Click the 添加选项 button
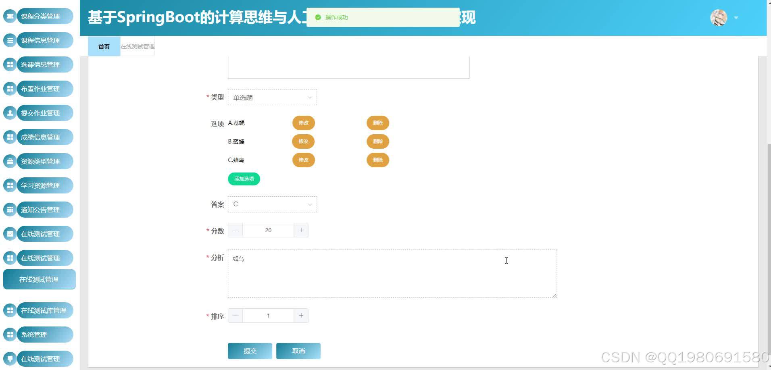The image size is (771, 370). (244, 179)
